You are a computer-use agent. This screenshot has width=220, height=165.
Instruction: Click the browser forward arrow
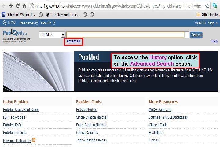(11, 6)
